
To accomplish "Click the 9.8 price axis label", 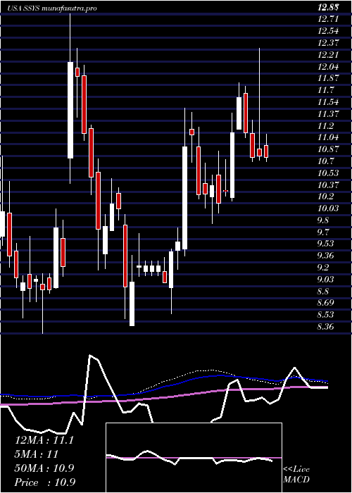I will tap(323, 220).
